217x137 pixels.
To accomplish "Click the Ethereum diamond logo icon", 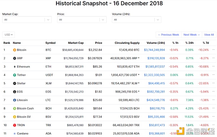I will [x=14, y=67].
